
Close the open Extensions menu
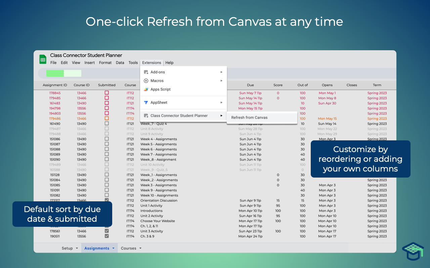pyautogui.click(x=152, y=63)
